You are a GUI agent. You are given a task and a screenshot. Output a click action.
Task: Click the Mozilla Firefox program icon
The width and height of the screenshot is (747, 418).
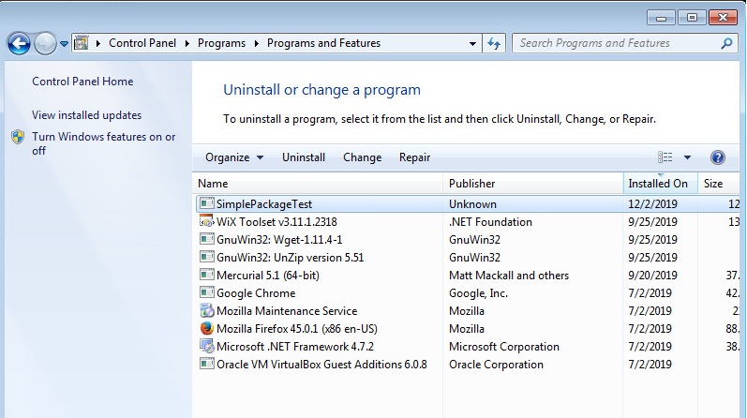[207, 329]
